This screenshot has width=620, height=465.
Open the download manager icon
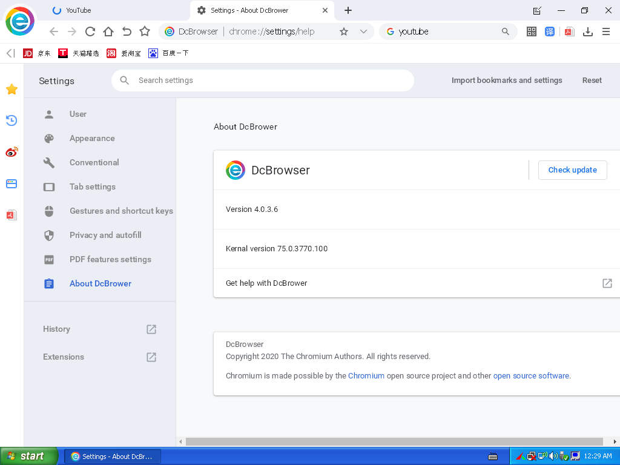point(587,31)
